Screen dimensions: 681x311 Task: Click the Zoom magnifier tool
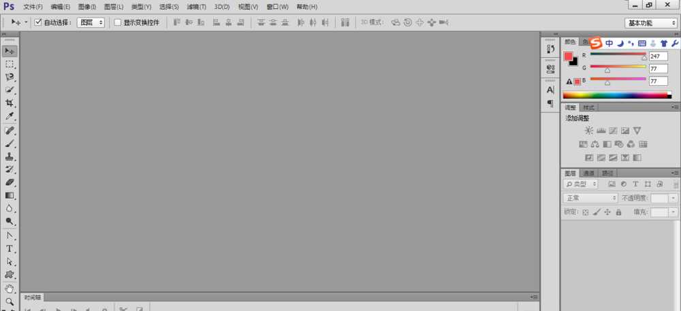point(10,301)
